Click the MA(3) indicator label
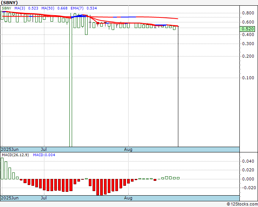 20,8
